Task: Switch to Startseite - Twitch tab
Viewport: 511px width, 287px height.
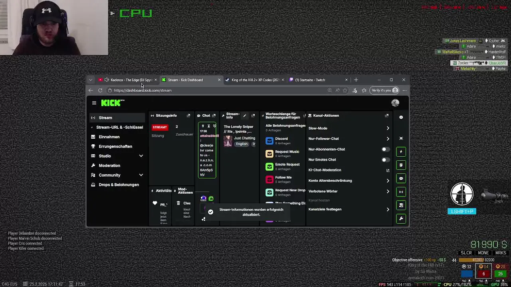Action: 318,80
